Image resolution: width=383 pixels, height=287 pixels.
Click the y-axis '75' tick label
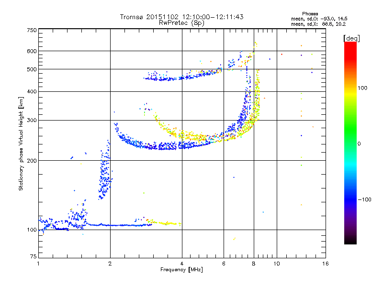pyautogui.click(x=34, y=256)
